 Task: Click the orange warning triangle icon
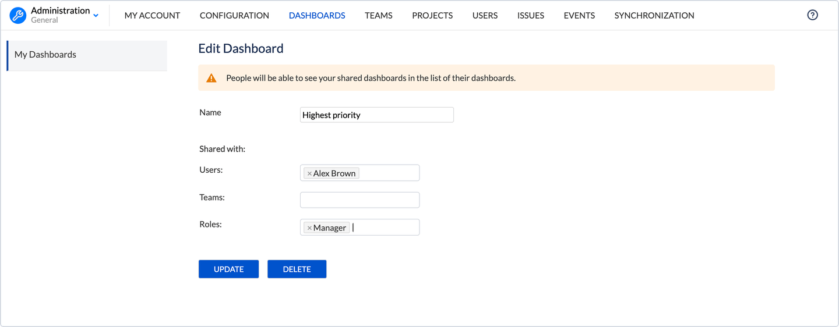click(x=211, y=78)
